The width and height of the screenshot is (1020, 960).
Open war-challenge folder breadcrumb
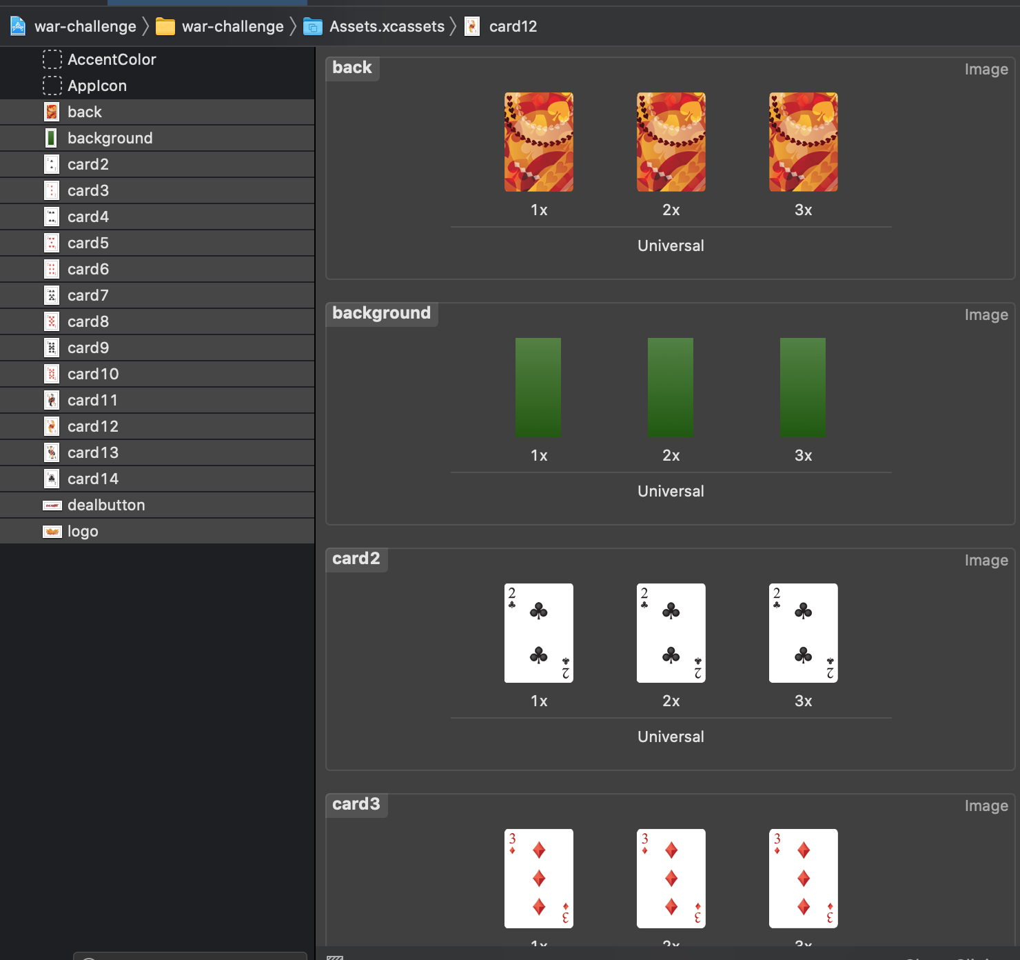(x=233, y=26)
